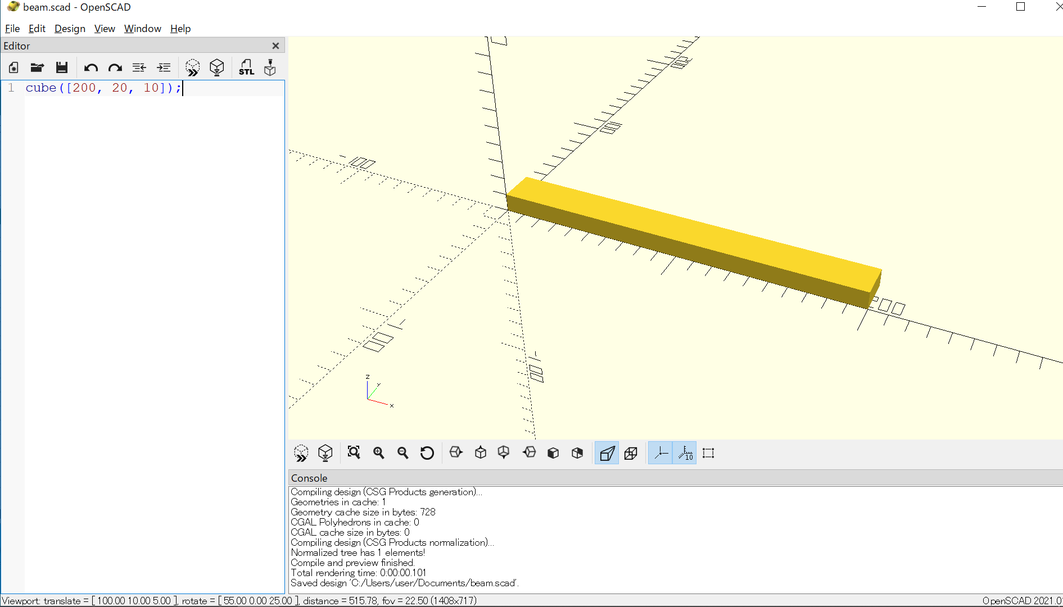This screenshot has height=607, width=1063.
Task: Click Preview icon in the viewer toolbar
Action: (x=301, y=453)
